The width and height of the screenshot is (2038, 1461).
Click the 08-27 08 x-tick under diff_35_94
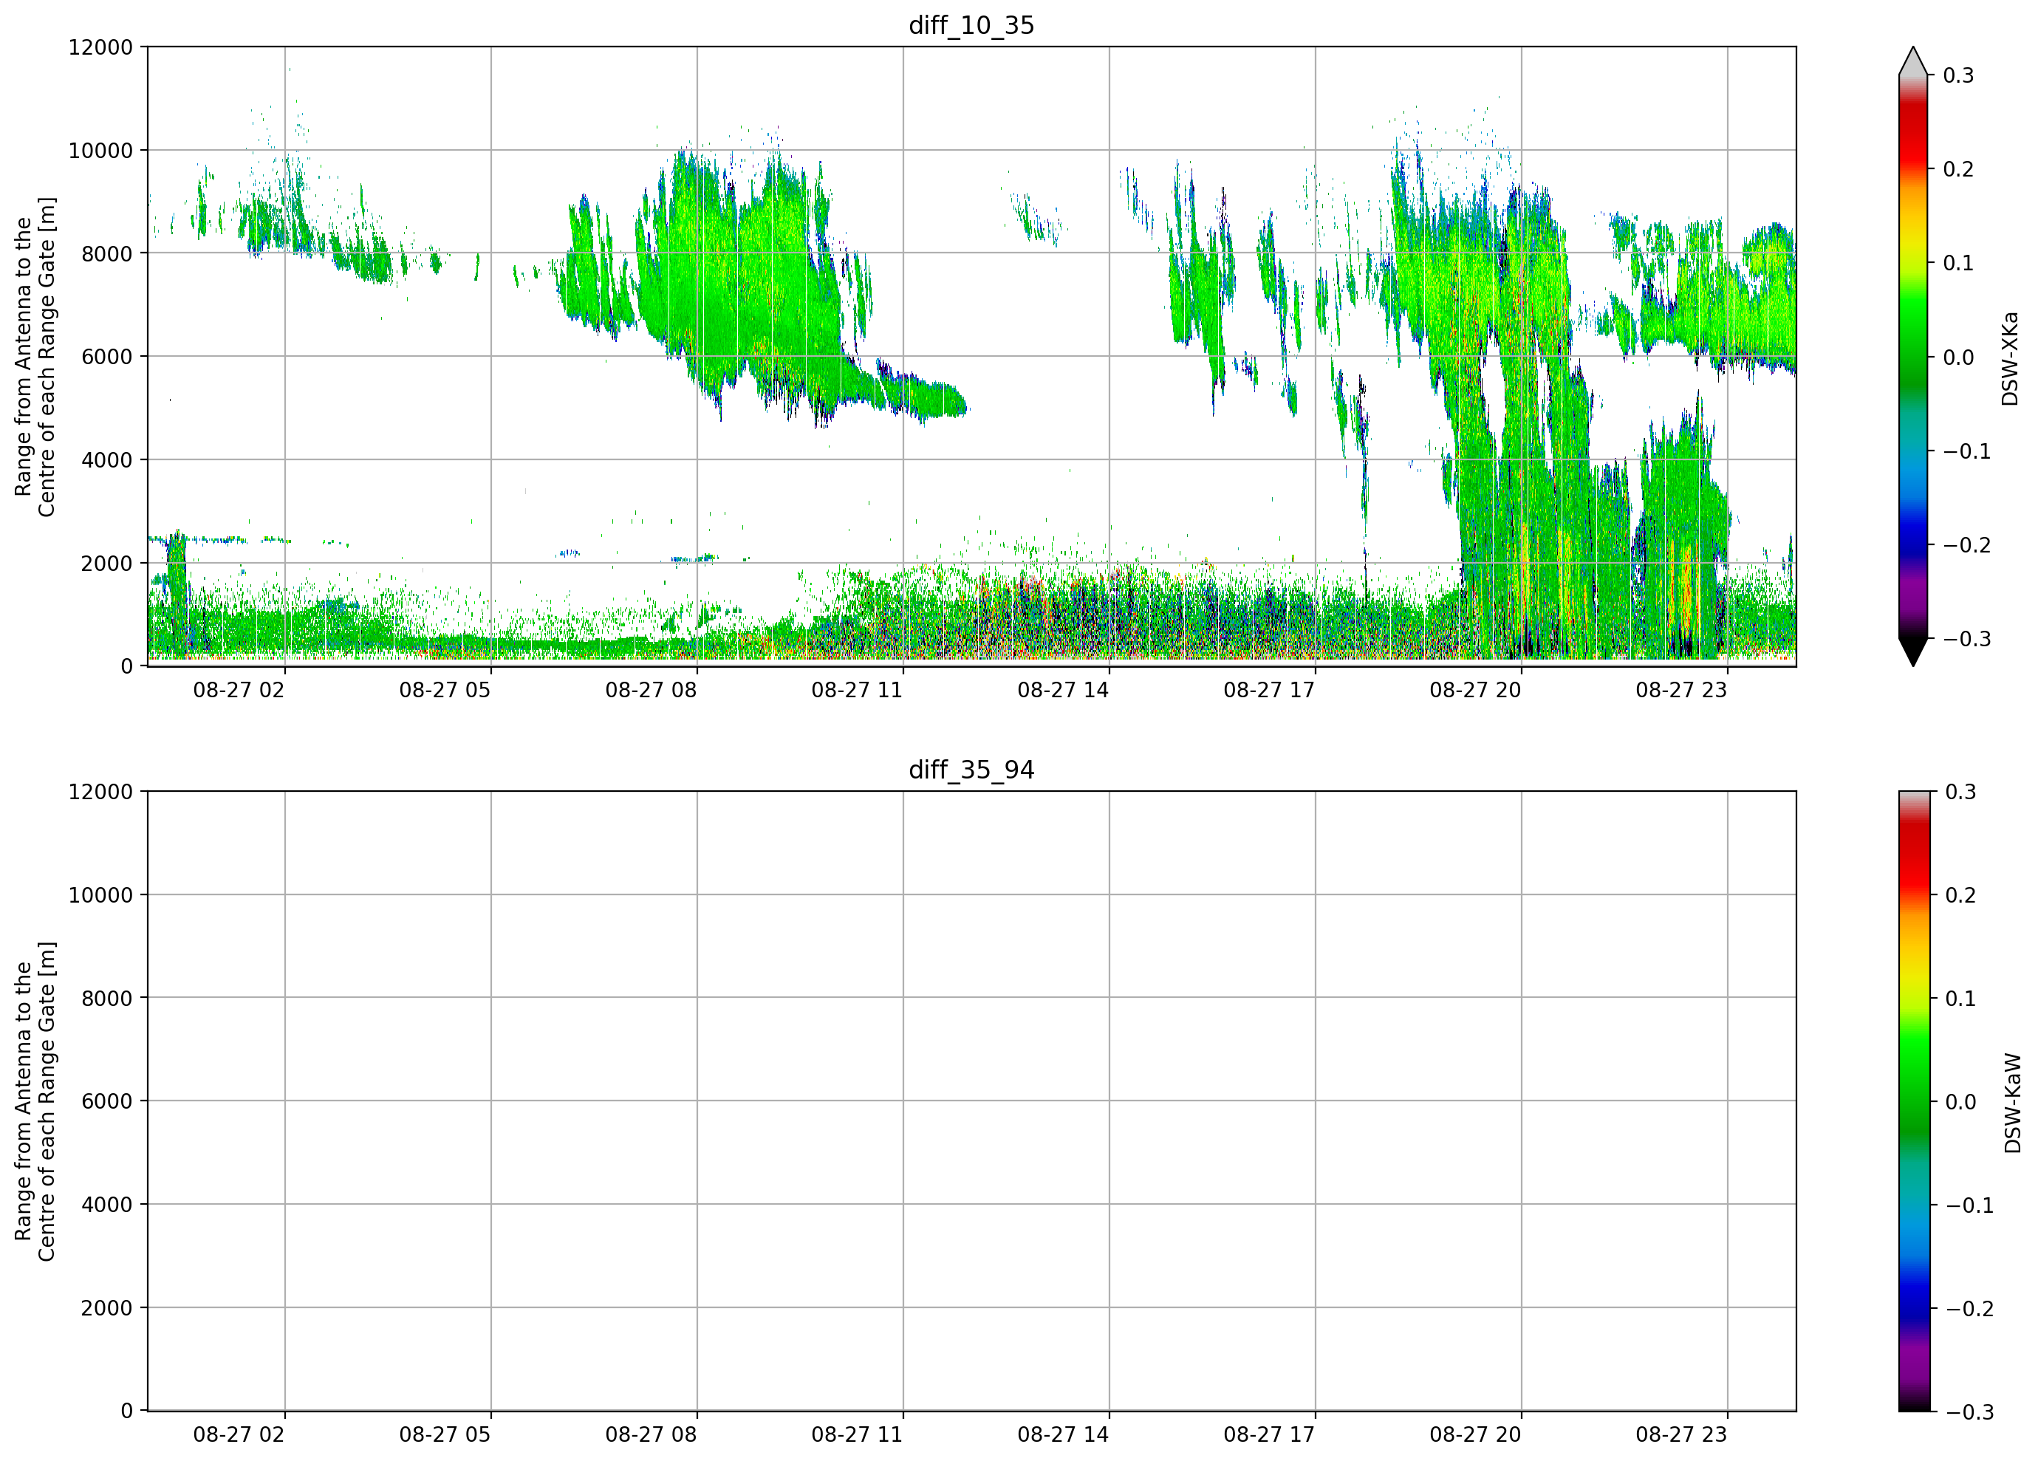[651, 1435]
